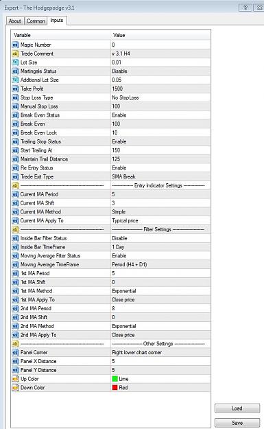Screen dimensions: 264x429
Task: Click the icon beside Panel Corner
Action: [x=15, y=352]
